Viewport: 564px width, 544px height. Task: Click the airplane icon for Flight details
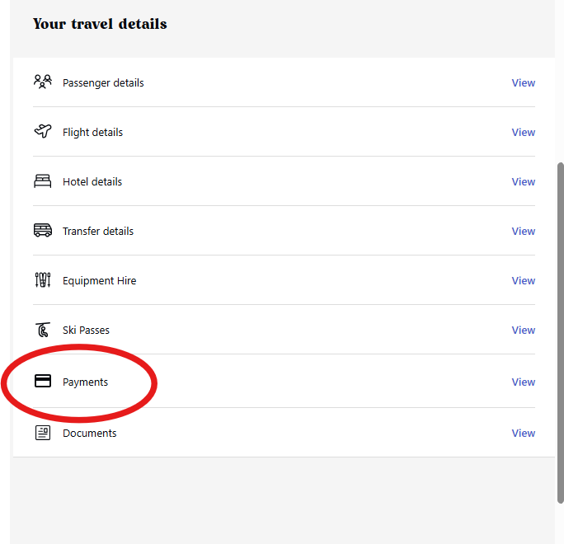43,131
